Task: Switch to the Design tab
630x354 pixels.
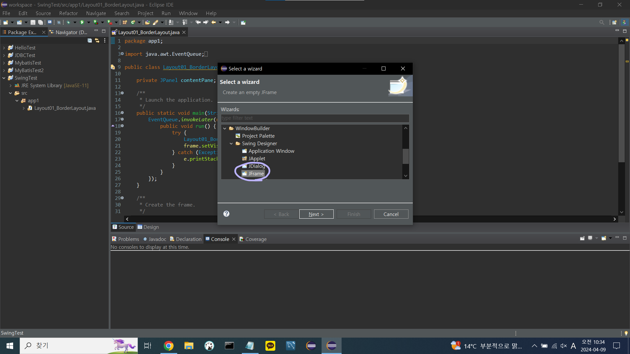Action: (x=148, y=227)
